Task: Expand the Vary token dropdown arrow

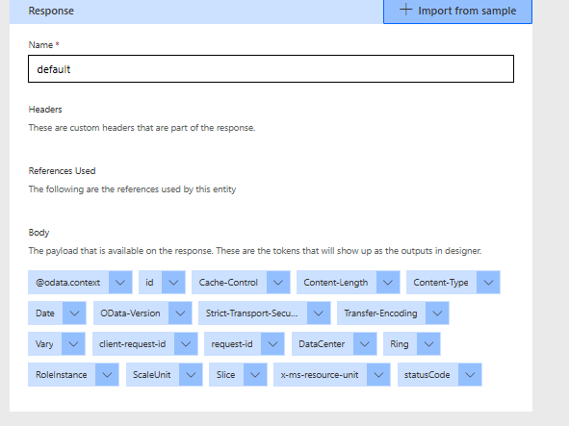Action: pos(74,344)
